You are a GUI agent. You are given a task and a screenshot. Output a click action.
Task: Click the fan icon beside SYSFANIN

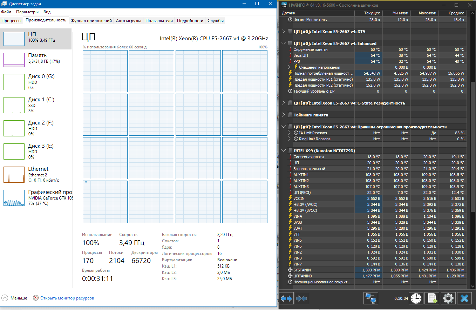tap(290, 270)
